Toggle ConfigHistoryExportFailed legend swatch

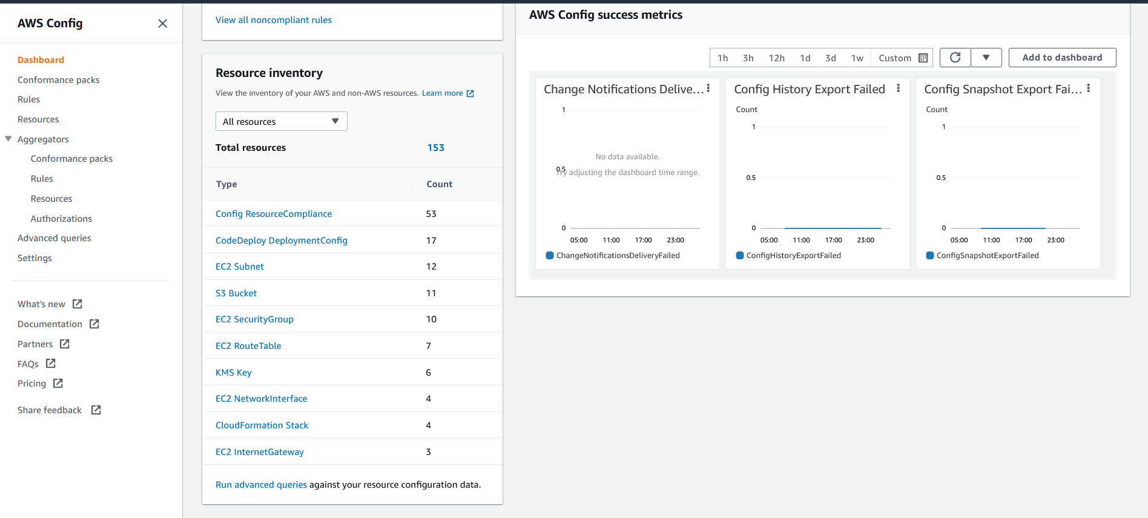pos(740,256)
